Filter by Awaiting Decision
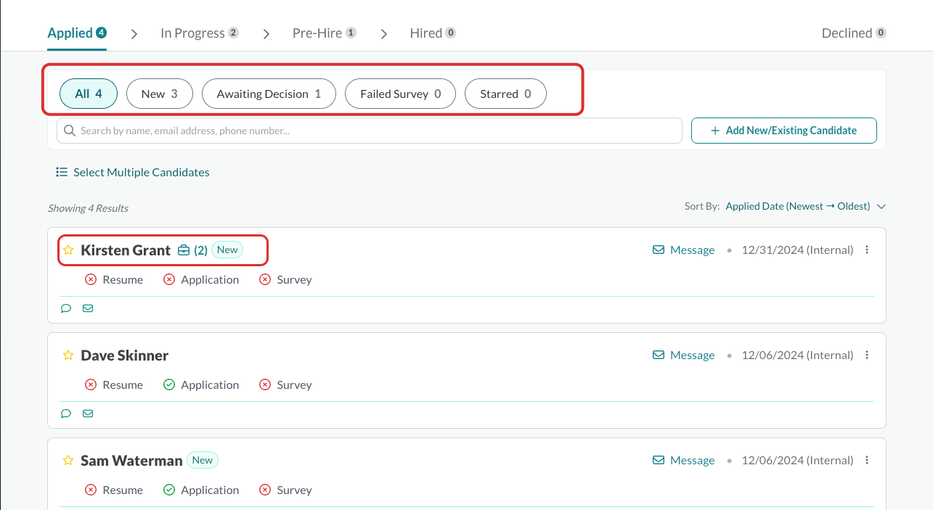933x510 pixels. [269, 94]
